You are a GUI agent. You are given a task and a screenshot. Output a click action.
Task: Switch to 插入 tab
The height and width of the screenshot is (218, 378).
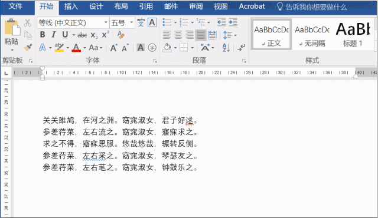pyautogui.click(x=71, y=6)
